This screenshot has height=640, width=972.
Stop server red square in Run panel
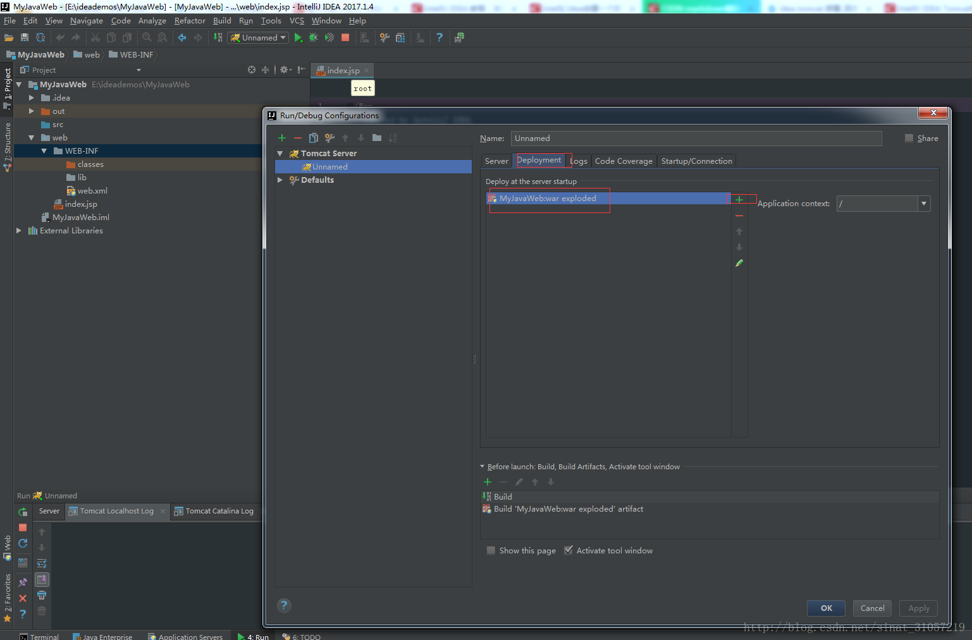[23, 527]
